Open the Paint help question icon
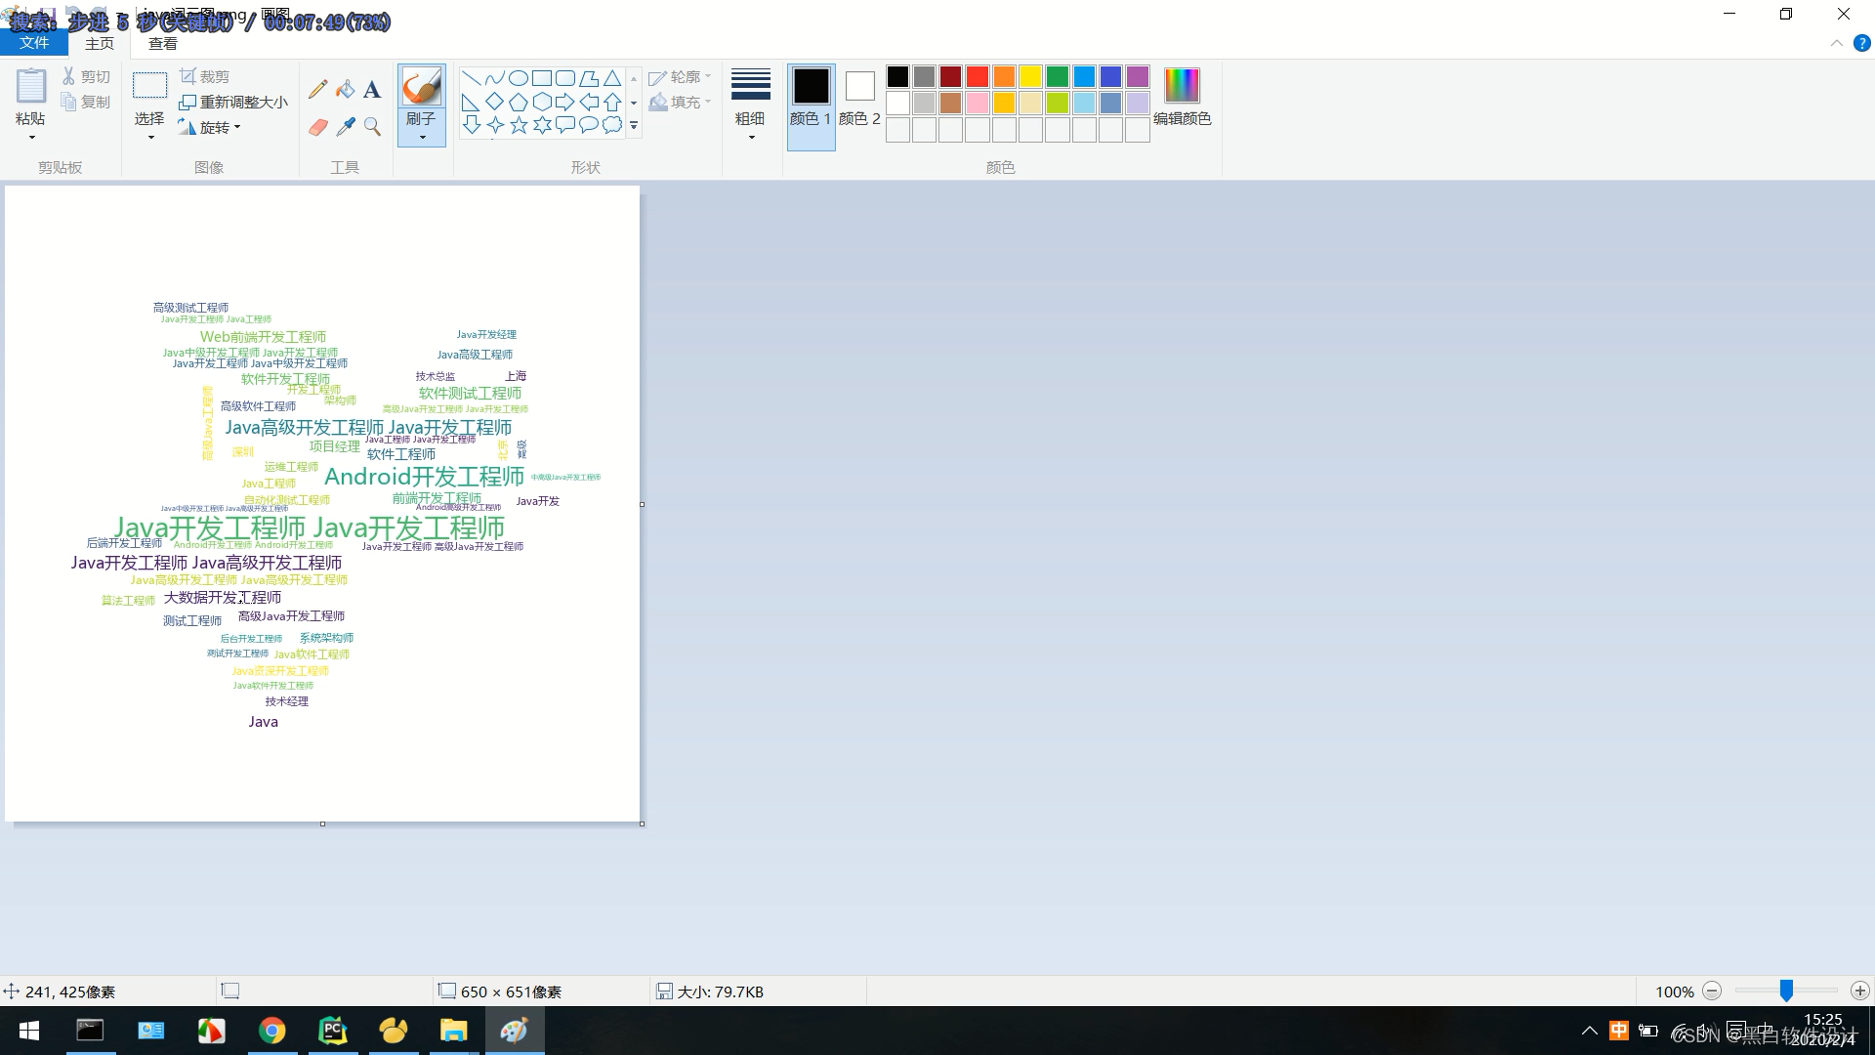The height and width of the screenshot is (1055, 1875). pyautogui.click(x=1862, y=43)
